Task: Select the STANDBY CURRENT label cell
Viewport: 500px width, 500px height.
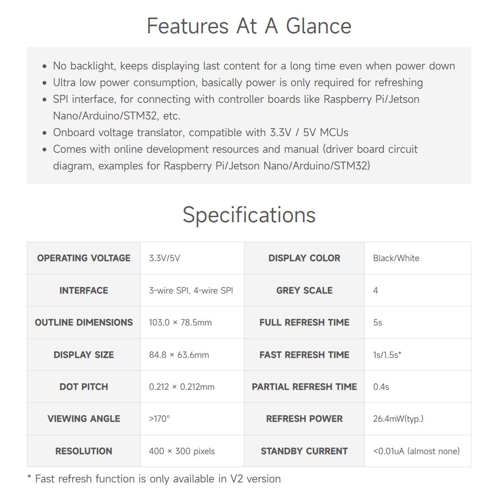Action: (x=304, y=451)
